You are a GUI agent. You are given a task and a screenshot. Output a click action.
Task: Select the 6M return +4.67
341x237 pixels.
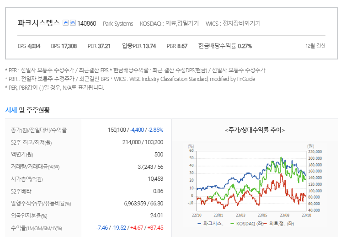(137, 228)
